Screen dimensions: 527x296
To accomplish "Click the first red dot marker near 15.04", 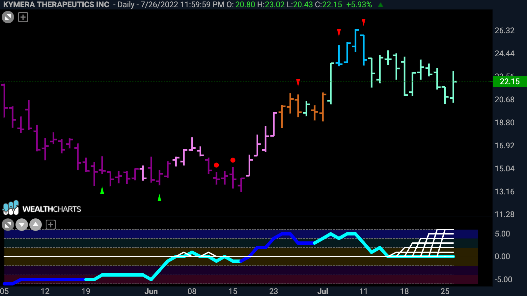I will tap(216, 165).
